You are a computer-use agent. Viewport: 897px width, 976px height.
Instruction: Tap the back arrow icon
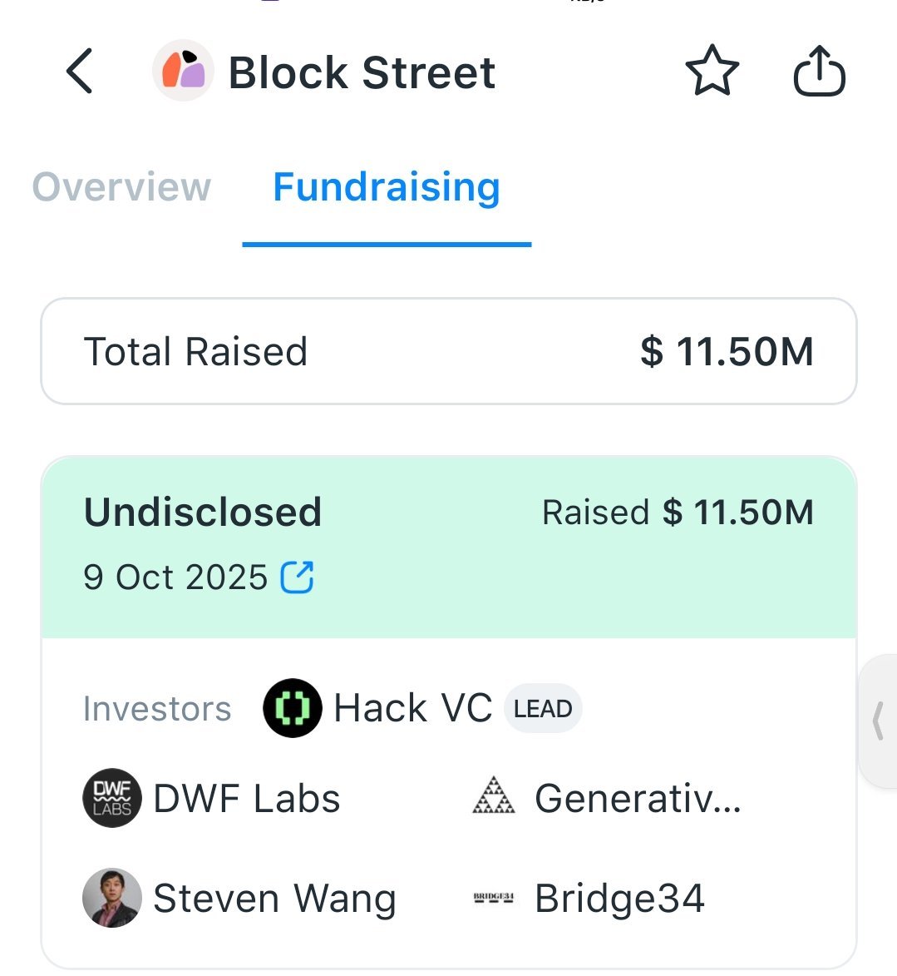tap(80, 72)
